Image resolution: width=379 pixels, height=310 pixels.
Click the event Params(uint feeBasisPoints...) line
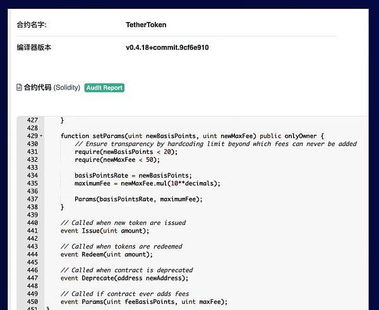pos(144,302)
